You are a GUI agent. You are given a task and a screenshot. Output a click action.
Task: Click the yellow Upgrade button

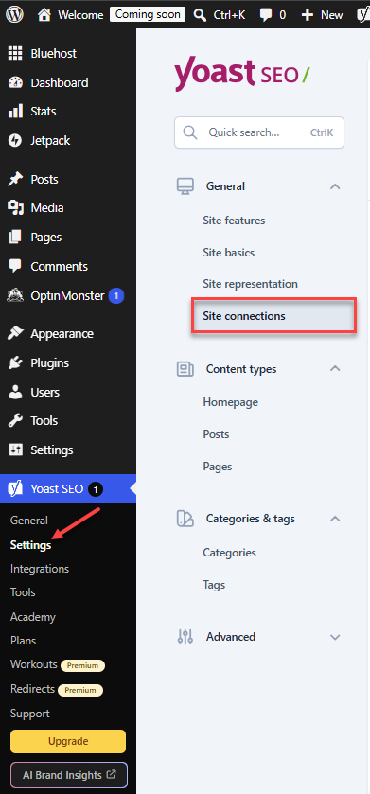(68, 741)
